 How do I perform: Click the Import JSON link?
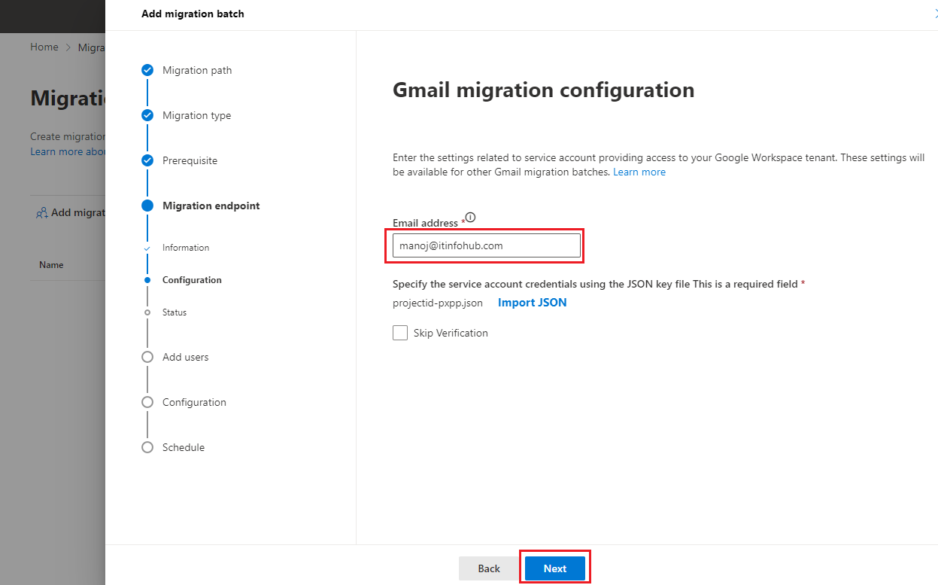click(x=533, y=303)
